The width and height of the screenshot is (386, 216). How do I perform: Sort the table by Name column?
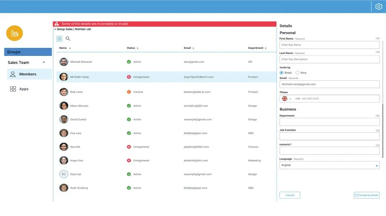tap(70, 48)
